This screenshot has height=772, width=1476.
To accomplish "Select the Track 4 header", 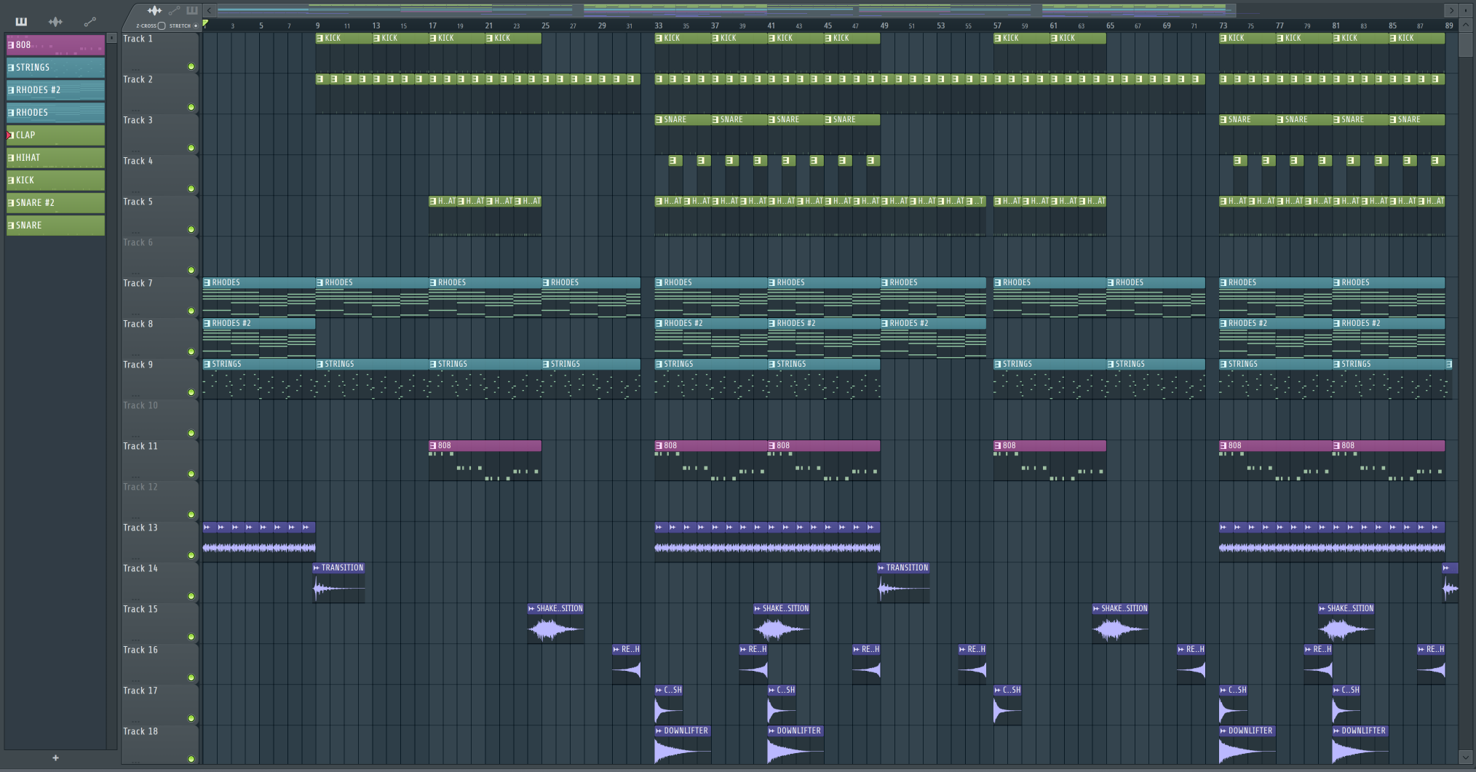I will (160, 175).
